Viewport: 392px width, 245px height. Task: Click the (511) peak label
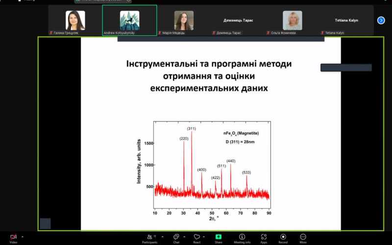coord(221,166)
